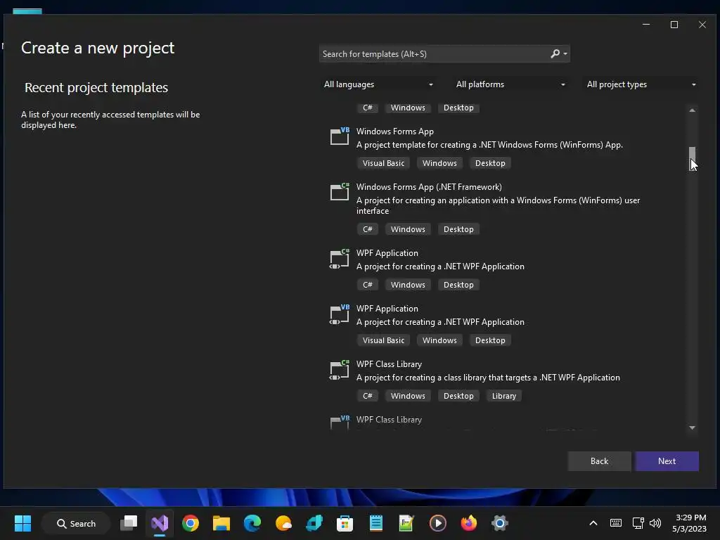Click the Windows Forms App (.NET Framework) icon
The height and width of the screenshot is (540, 720).
click(340, 192)
